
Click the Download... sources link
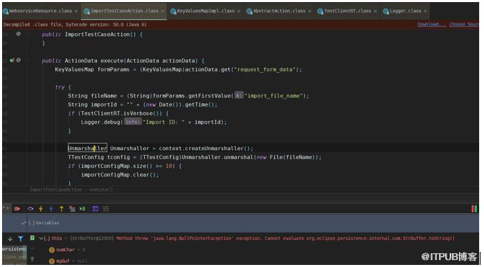coord(431,24)
